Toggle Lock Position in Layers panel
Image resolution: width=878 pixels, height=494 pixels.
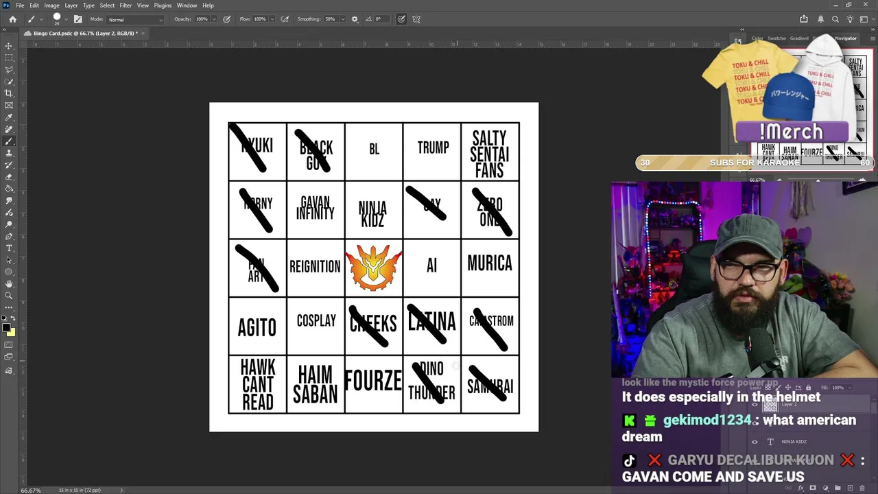coord(788,388)
